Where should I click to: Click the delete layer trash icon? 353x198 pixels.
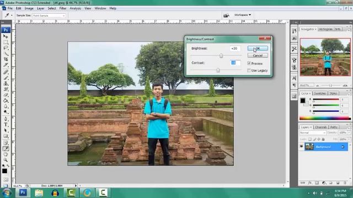pyautogui.click(x=345, y=183)
